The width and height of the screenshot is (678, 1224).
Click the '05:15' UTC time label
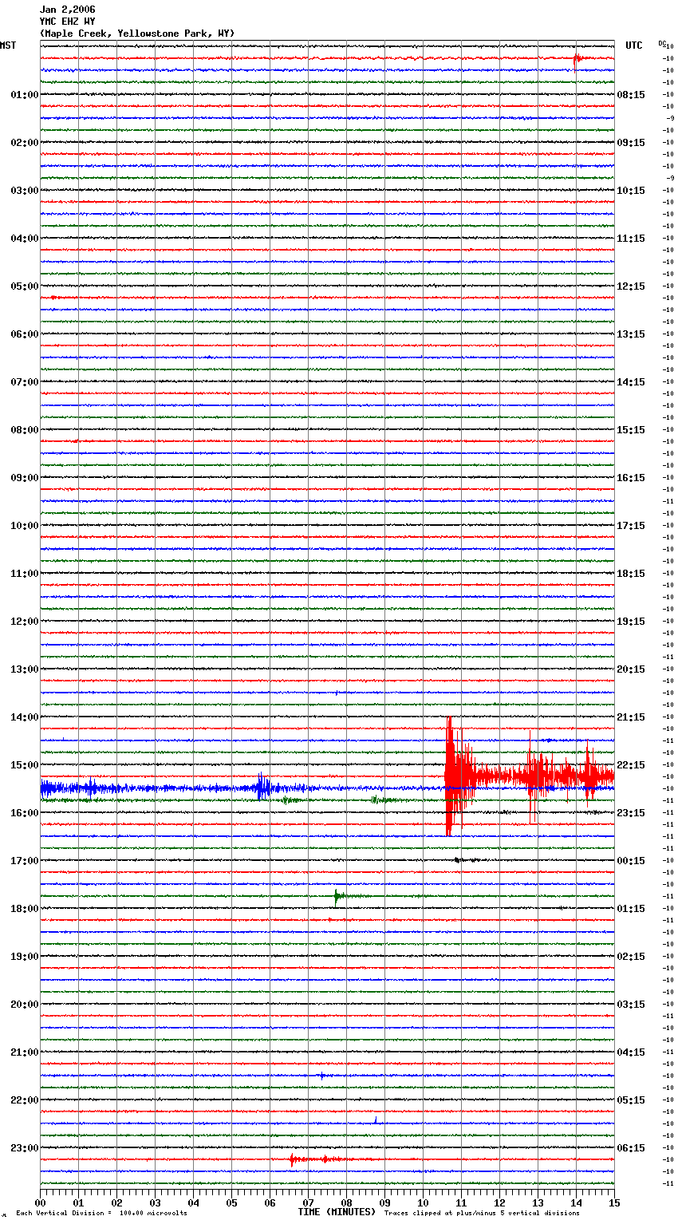pos(631,1100)
